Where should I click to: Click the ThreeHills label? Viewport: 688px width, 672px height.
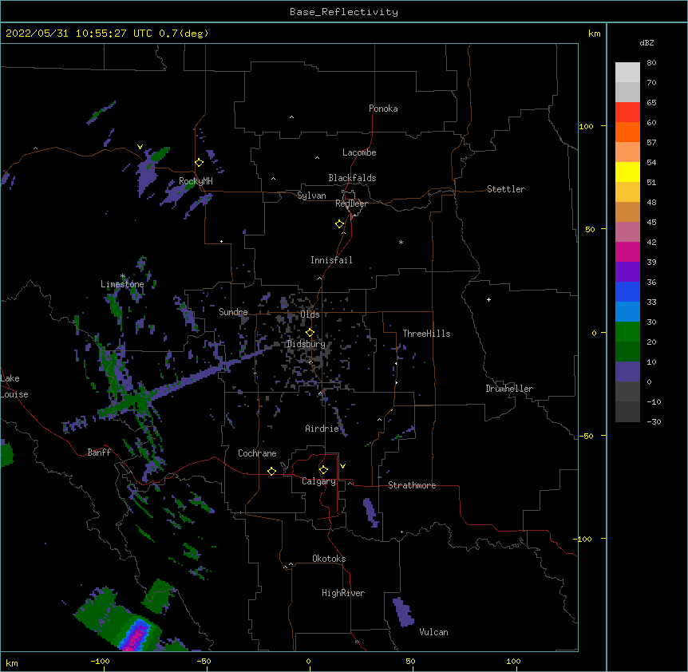pyautogui.click(x=426, y=334)
